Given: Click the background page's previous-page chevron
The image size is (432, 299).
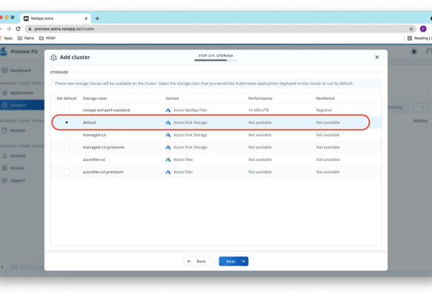Looking at the screenshot, I should 414,107.
